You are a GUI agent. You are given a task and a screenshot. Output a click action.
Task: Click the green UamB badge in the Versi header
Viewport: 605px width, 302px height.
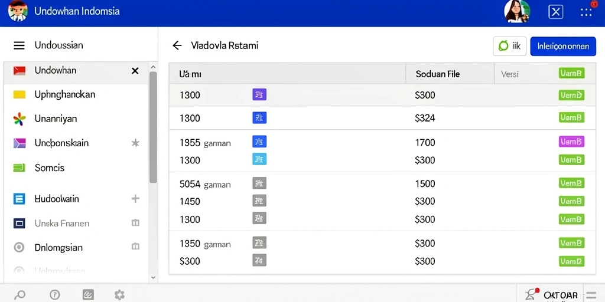571,73
